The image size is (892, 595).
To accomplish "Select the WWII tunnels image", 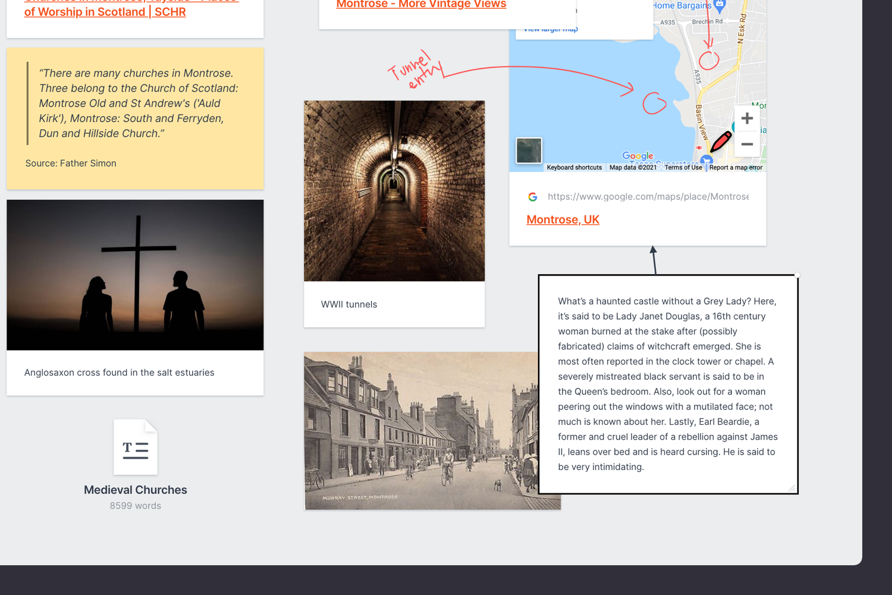I will 394,191.
